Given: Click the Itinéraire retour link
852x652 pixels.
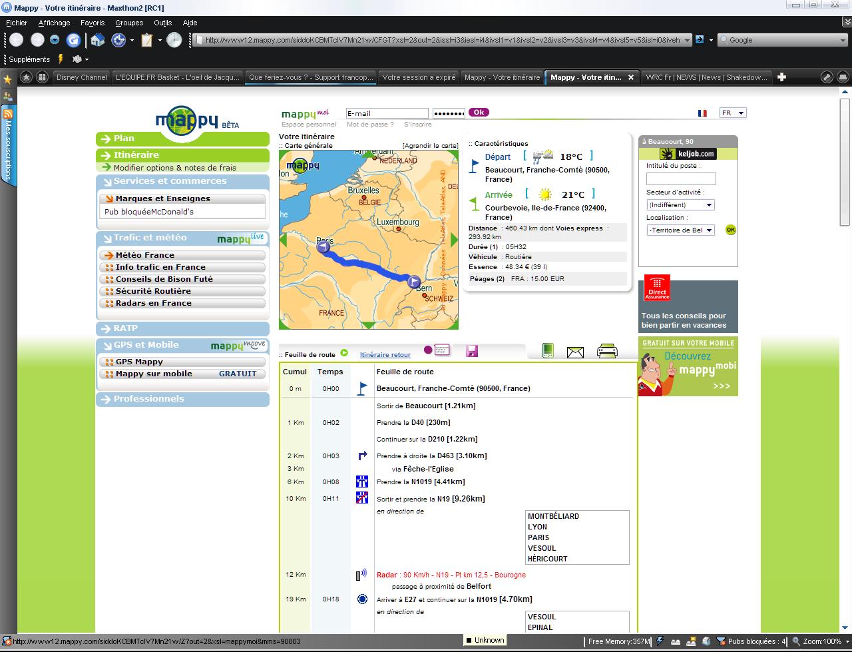Looking at the screenshot, I should [x=385, y=355].
